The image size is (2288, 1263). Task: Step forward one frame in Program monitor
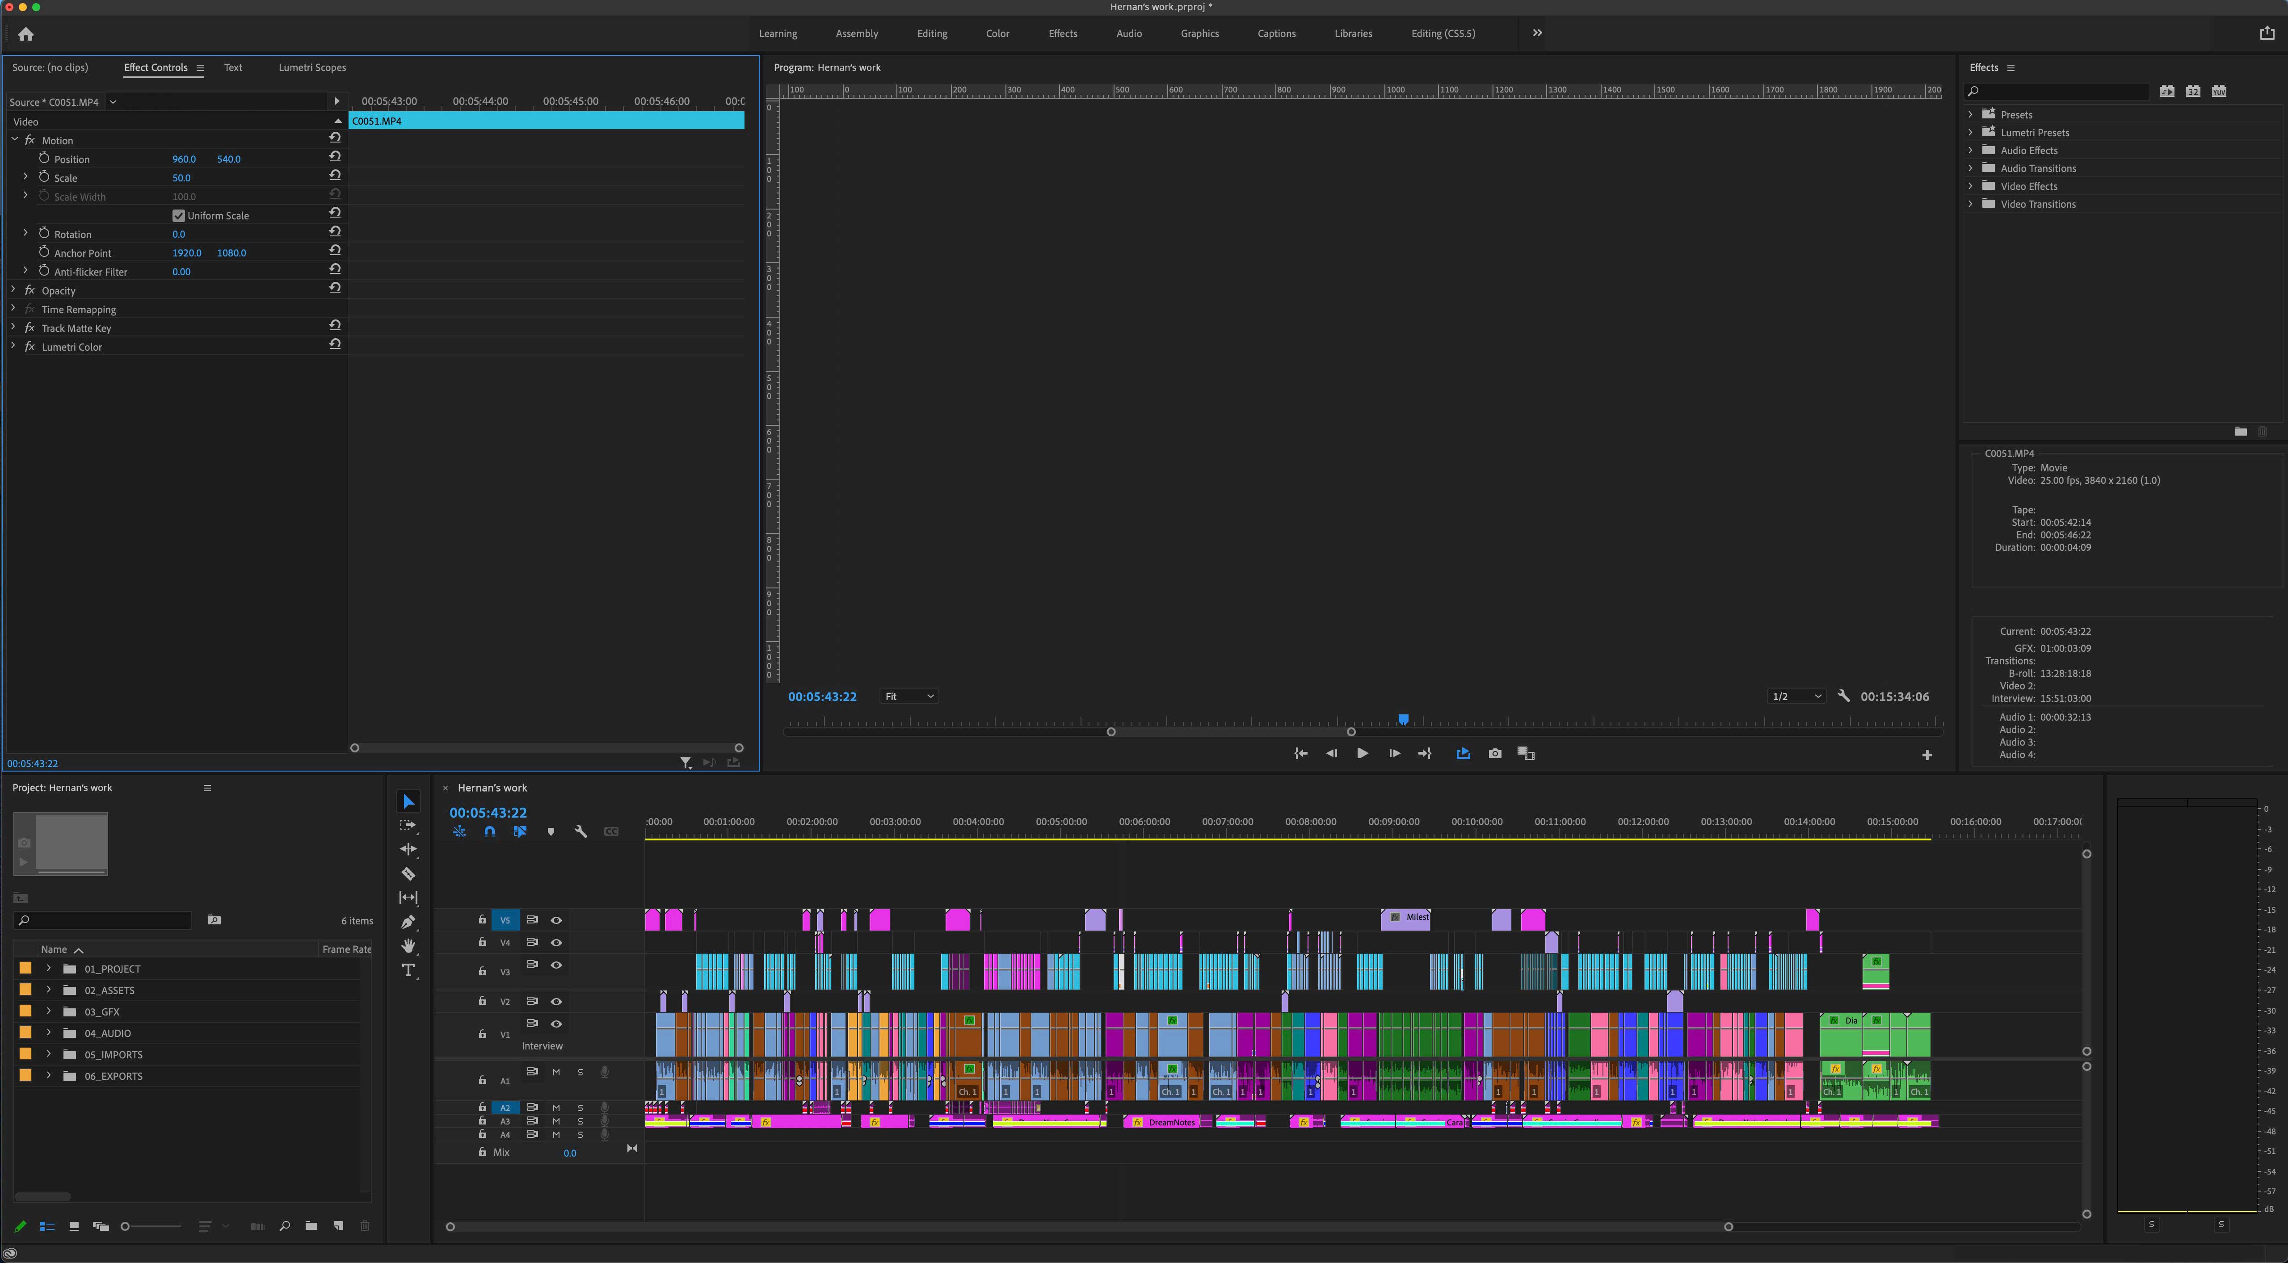coord(1394,753)
